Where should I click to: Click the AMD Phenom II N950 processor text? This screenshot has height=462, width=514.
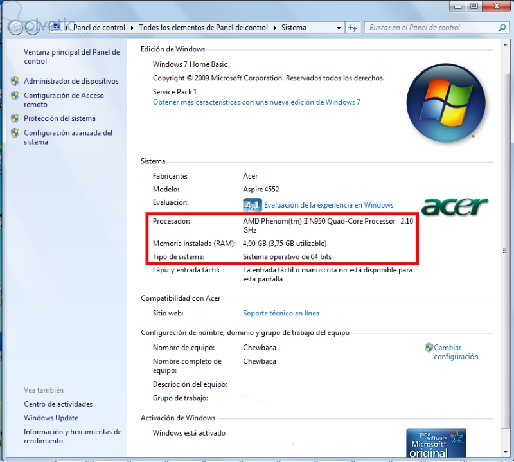point(328,226)
